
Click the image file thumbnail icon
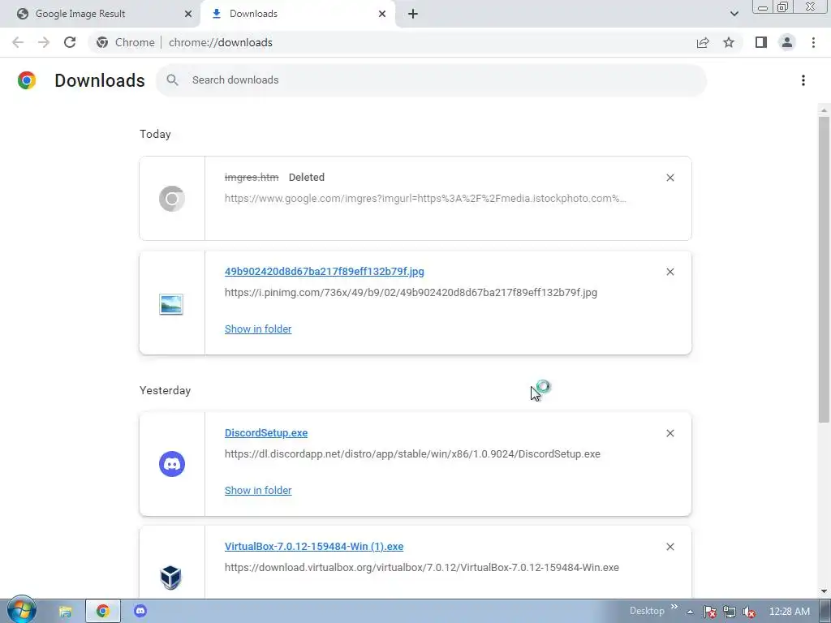point(171,304)
